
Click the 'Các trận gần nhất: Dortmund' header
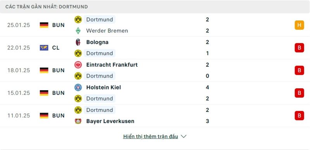(x=46, y=7)
